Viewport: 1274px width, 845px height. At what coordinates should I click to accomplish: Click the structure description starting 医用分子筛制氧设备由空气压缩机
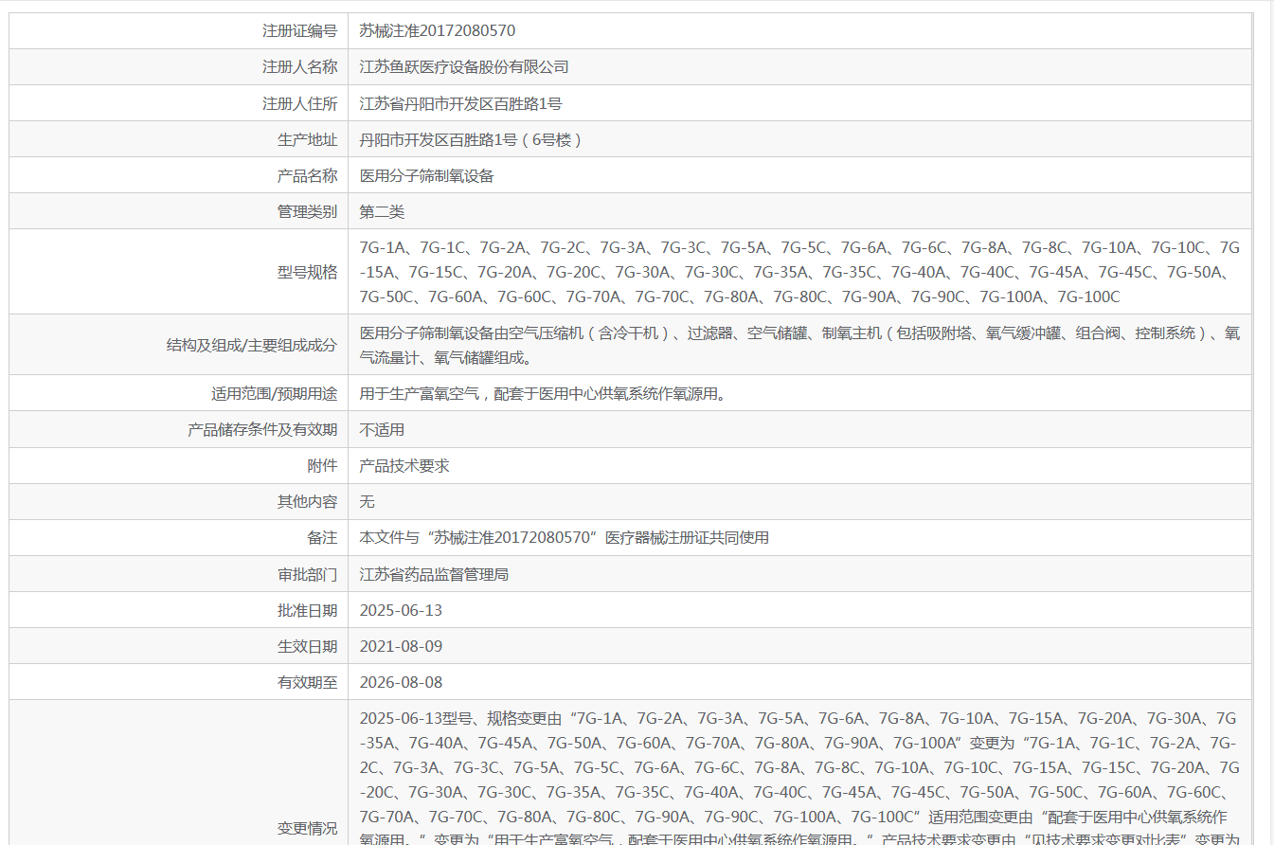pyautogui.click(x=799, y=345)
